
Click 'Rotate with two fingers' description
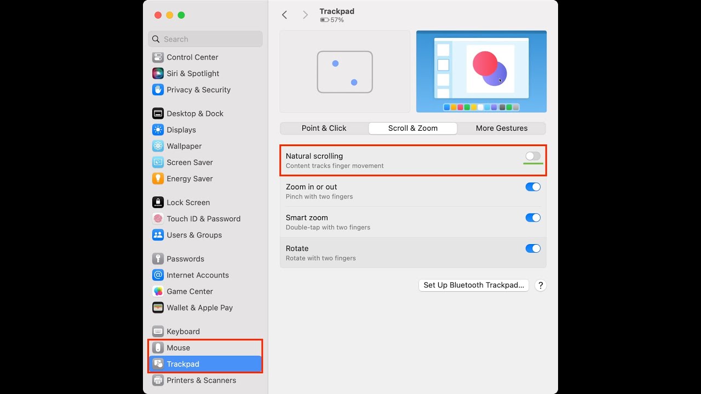tap(321, 258)
